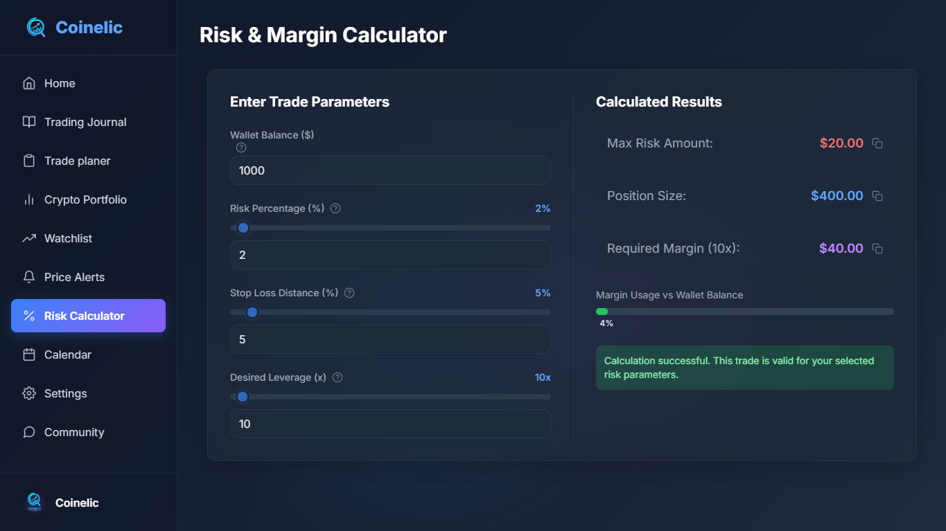This screenshot has height=531, width=946.
Task: Click the Trading Journal book icon
Action: tap(28, 122)
